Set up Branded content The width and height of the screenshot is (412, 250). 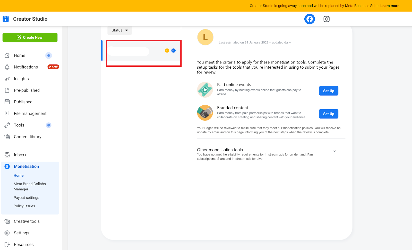(329, 114)
